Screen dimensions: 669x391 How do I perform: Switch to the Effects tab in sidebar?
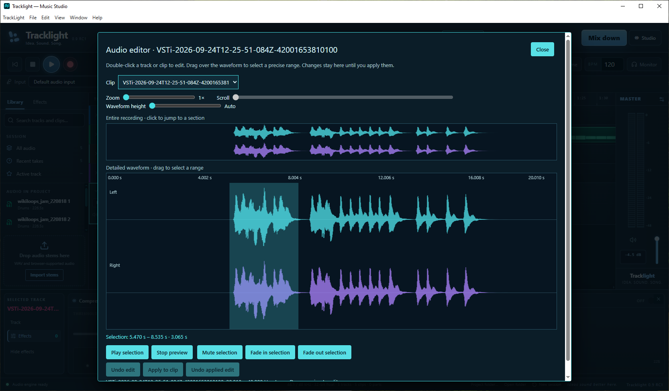click(40, 102)
